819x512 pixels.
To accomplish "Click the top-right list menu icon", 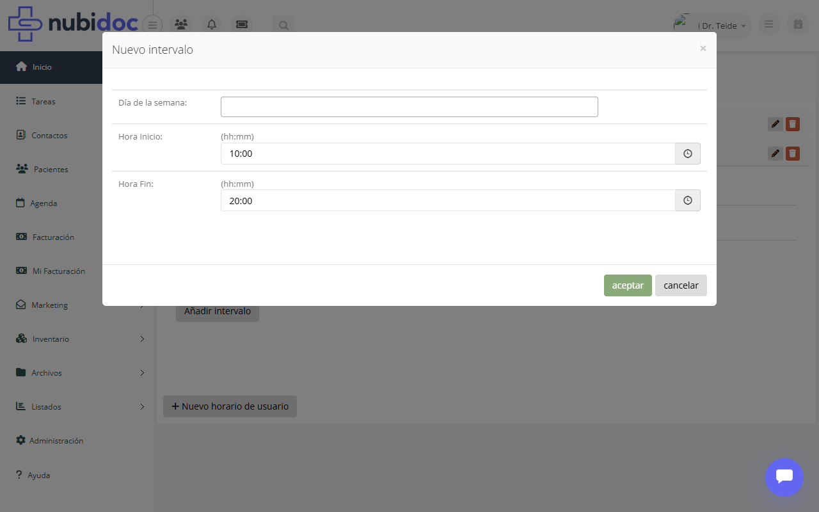I will coord(769,24).
